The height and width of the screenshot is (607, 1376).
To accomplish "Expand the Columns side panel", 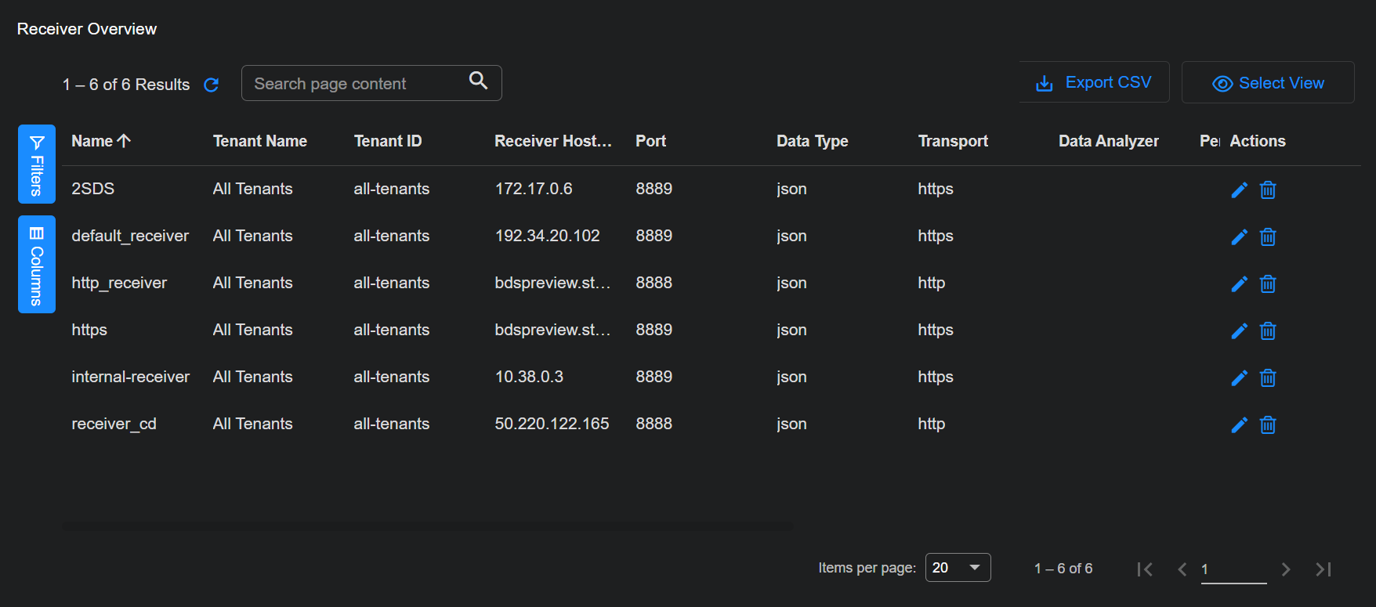I will (x=37, y=265).
